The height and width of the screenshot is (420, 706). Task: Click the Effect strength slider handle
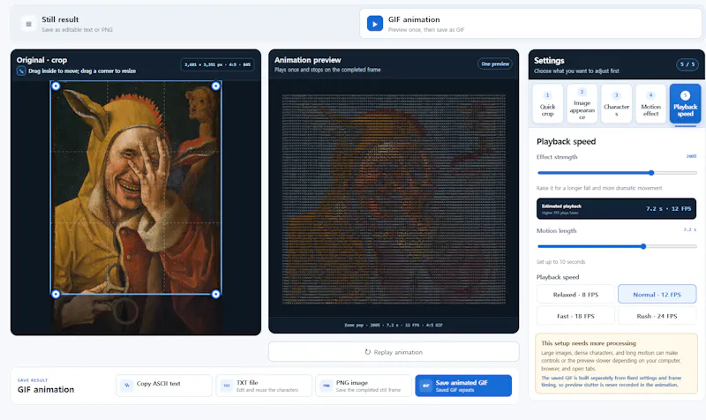651,173
